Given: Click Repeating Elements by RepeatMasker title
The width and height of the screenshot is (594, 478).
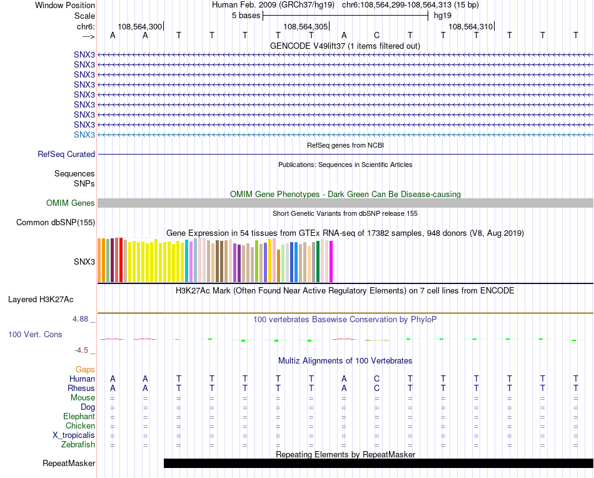Looking at the screenshot, I should pos(346,454).
